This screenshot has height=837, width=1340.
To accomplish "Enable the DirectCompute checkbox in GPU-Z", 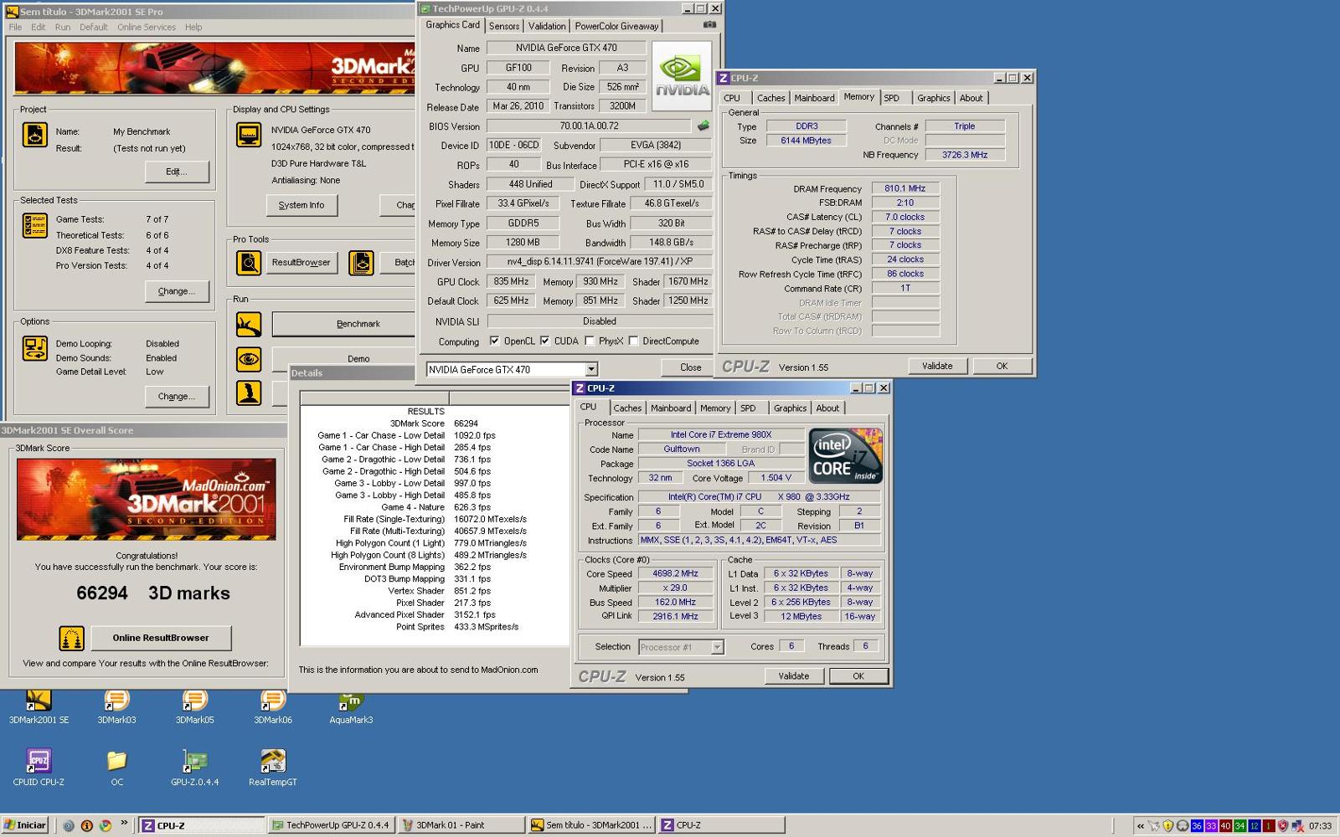I will [634, 341].
